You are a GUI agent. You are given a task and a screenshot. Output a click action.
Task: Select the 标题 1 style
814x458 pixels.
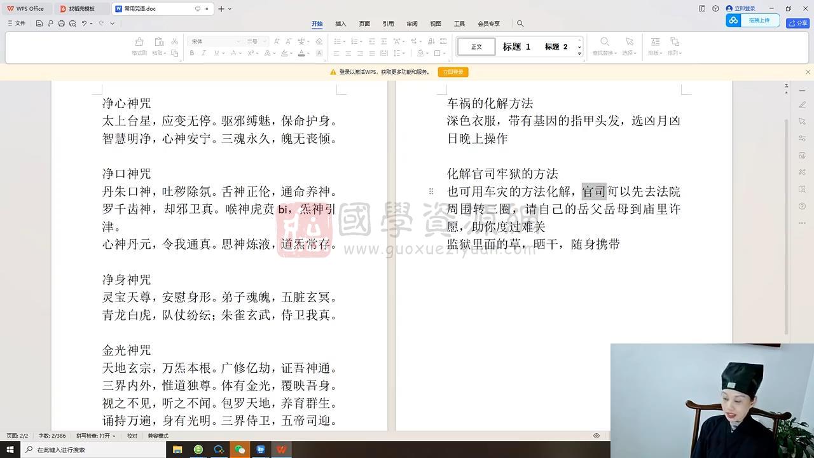(516, 46)
